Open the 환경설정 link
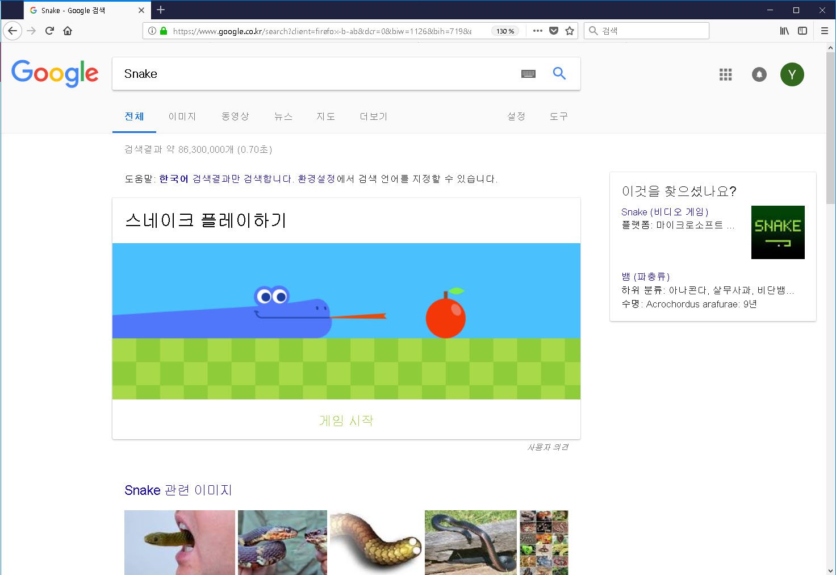The height and width of the screenshot is (575, 836). (x=316, y=179)
